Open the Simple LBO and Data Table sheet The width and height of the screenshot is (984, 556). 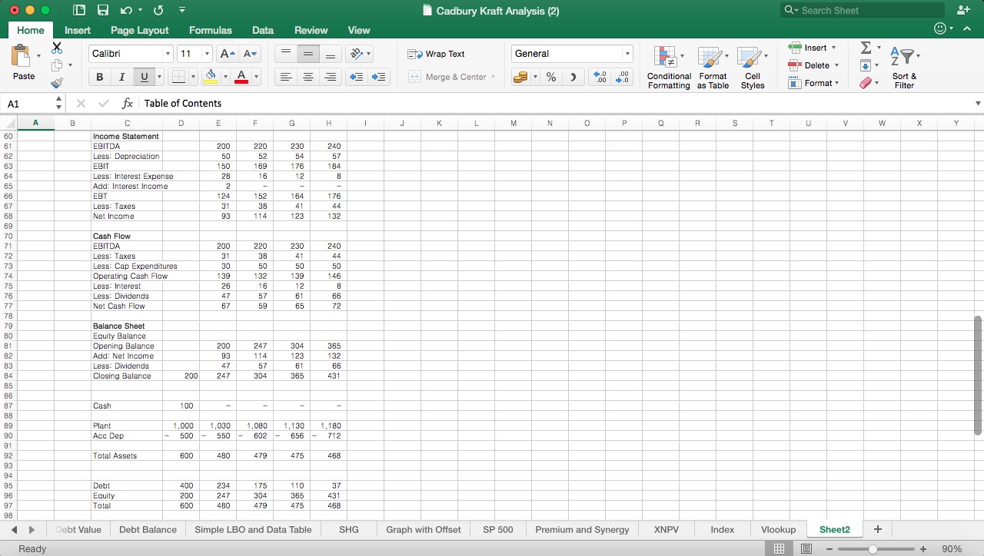(253, 529)
